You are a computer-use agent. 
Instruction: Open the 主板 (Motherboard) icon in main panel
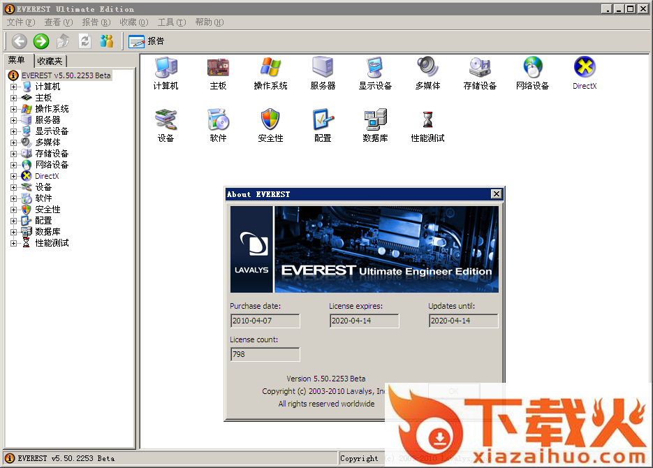point(218,68)
